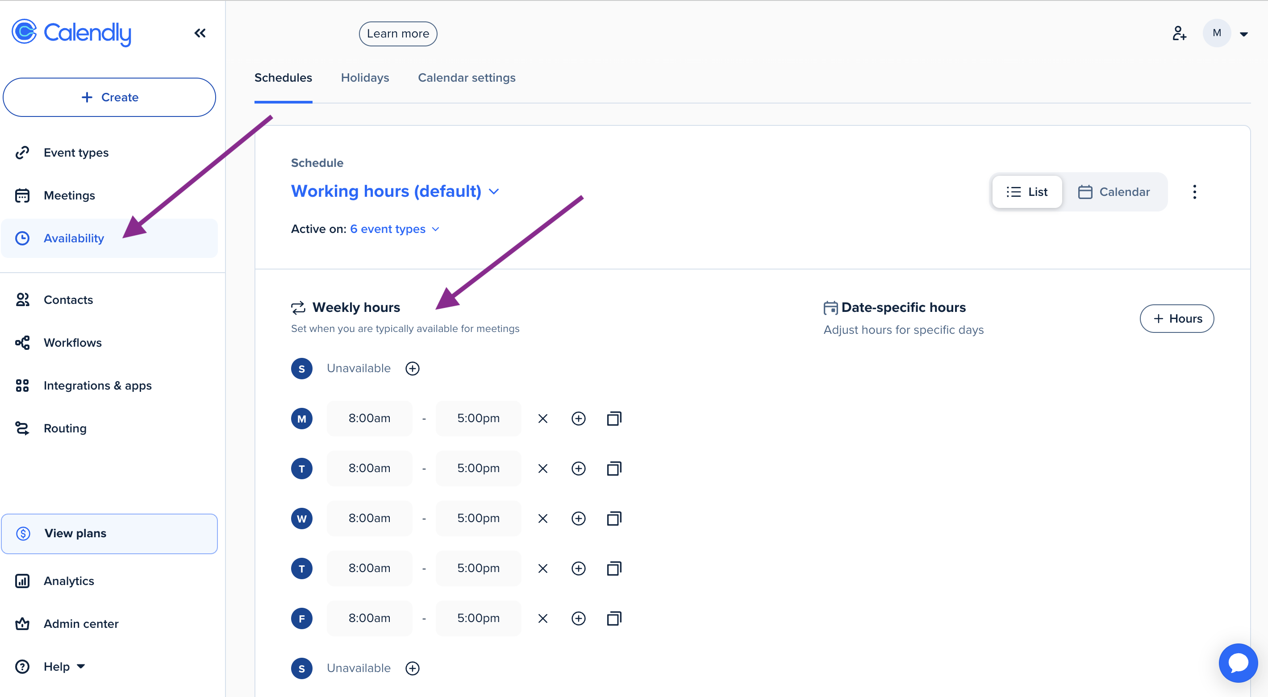The height and width of the screenshot is (697, 1268).
Task: Switch to the Holidays tab
Action: pyautogui.click(x=365, y=78)
